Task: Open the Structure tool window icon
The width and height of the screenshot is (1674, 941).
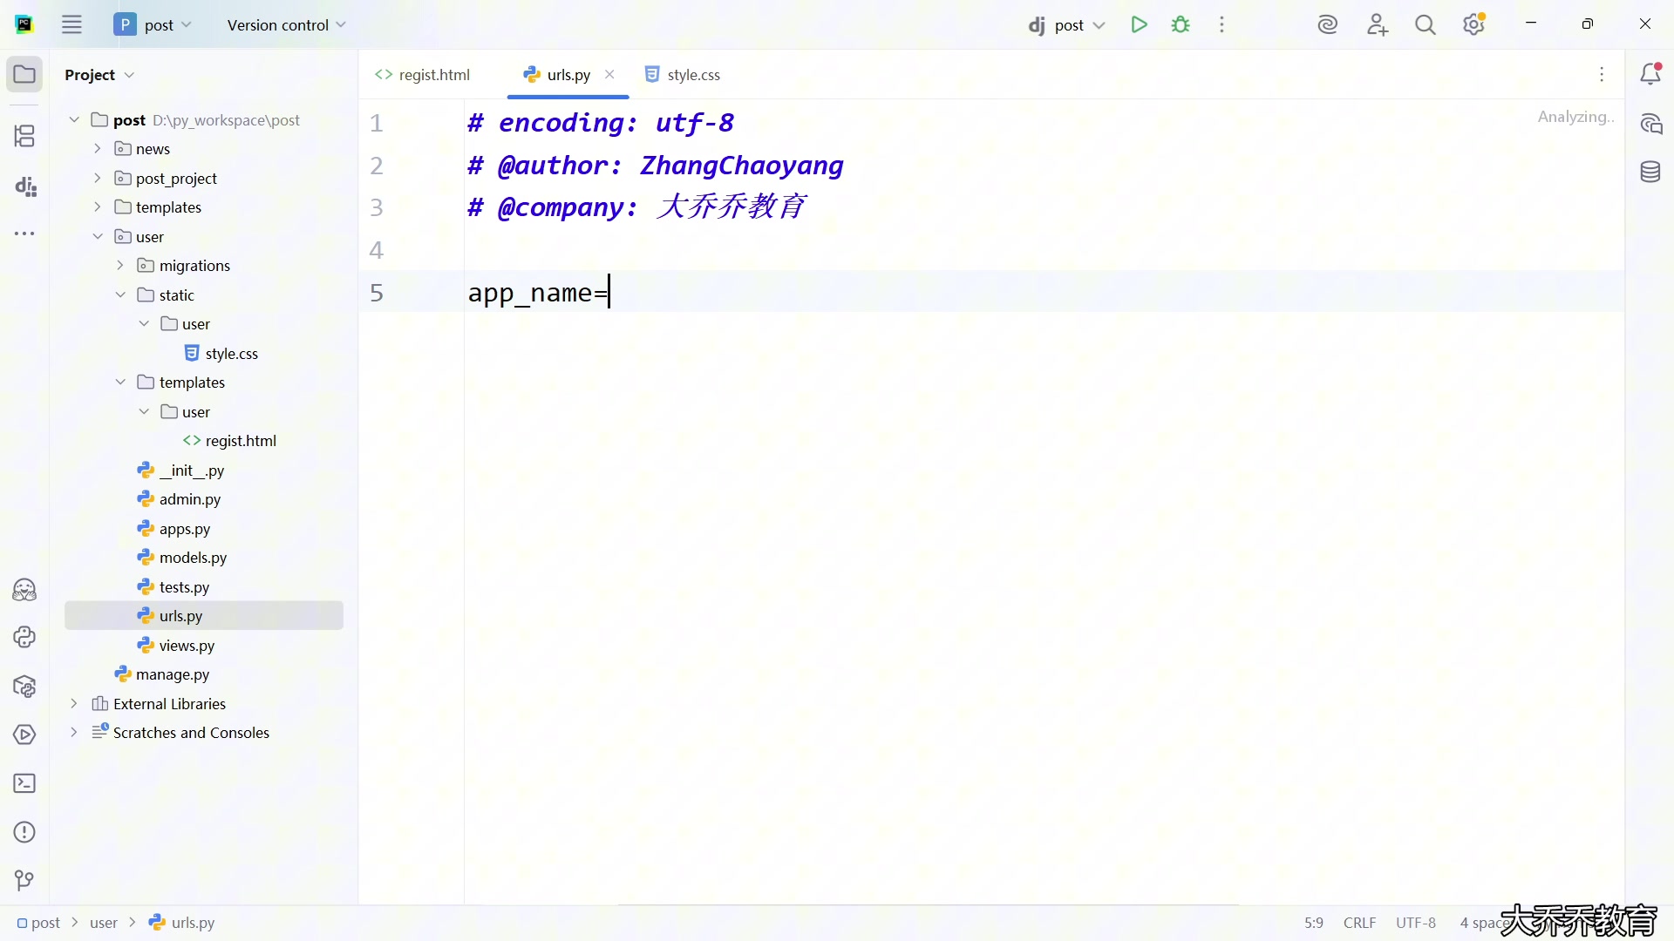Action: [x=24, y=136]
